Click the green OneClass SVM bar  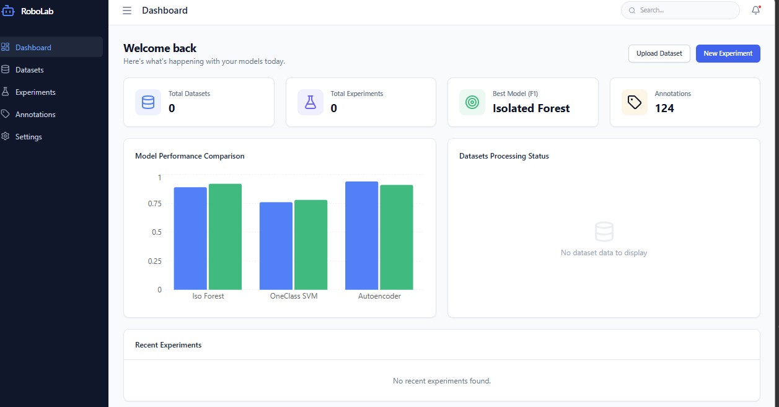click(x=310, y=244)
